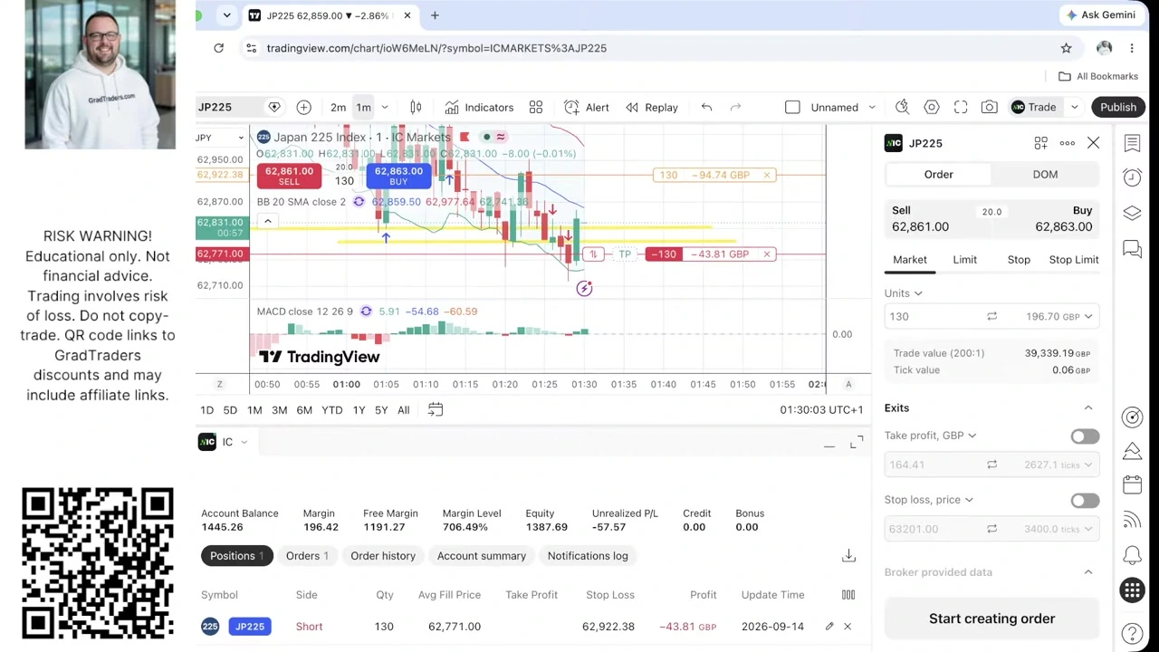
Task: Open go-to-date calendar icon
Action: pyautogui.click(x=436, y=409)
